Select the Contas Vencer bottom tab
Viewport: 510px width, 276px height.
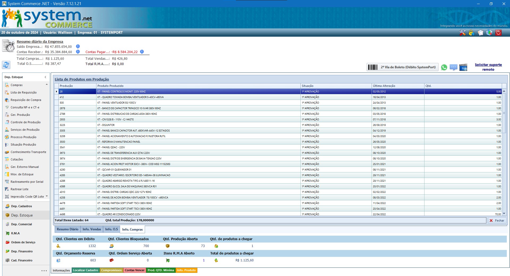pos(135,270)
